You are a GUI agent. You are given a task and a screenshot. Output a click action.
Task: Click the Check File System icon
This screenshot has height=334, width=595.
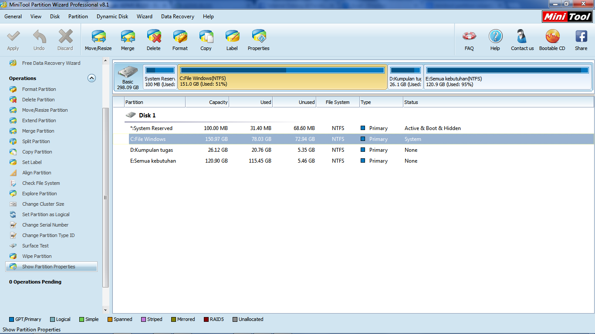pos(14,183)
